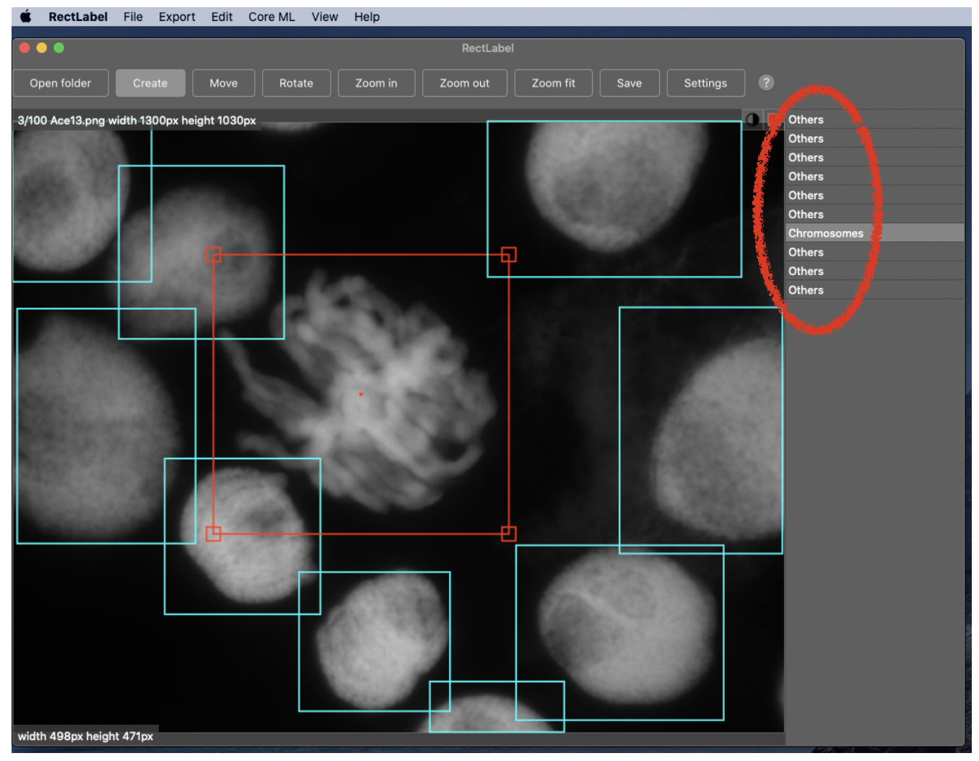This screenshot has width=979, height=761.
Task: Select the first Others label in the list
Action: tap(806, 120)
